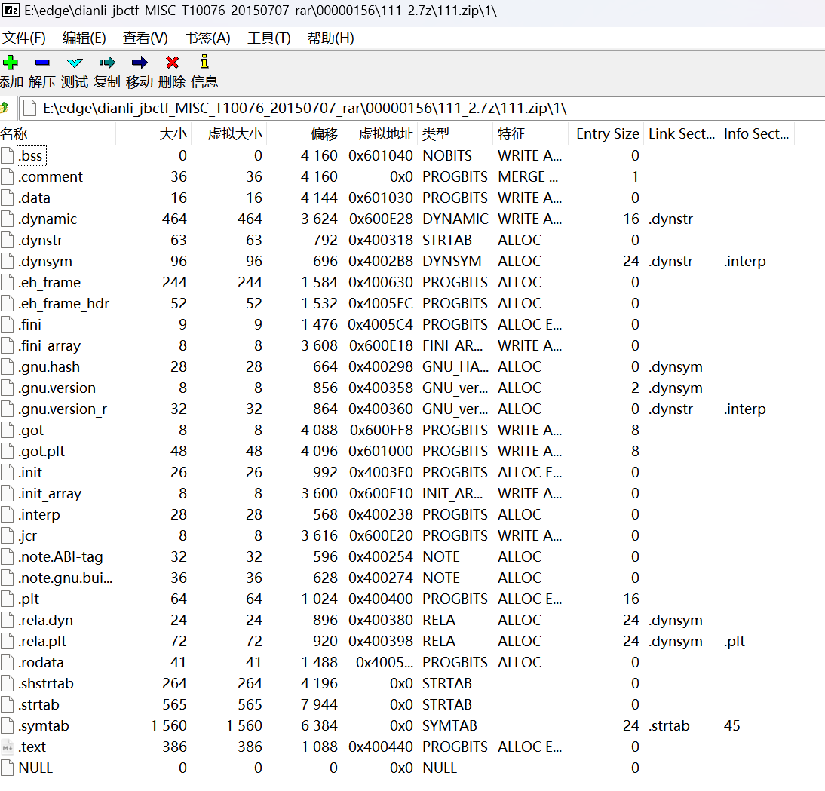Screen dimensions: 825x791
Task: Click the file icon of .dynamic
Action: pos(8,219)
